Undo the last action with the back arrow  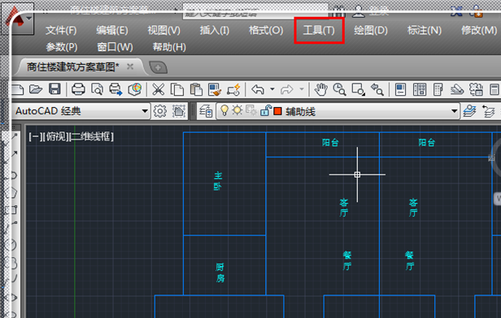pyautogui.click(x=258, y=89)
